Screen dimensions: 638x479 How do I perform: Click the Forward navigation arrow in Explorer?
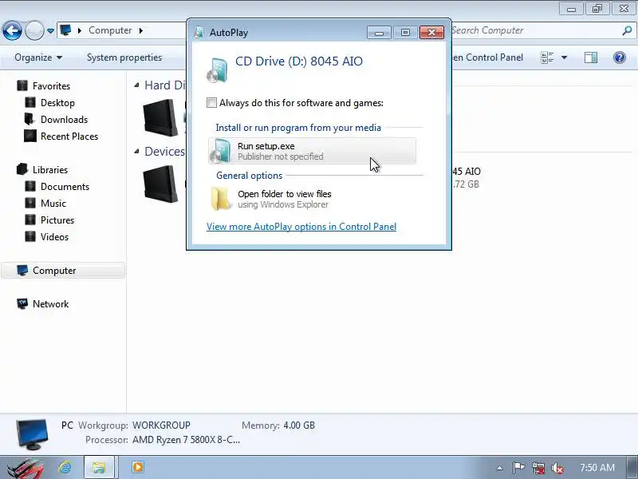[x=34, y=30]
